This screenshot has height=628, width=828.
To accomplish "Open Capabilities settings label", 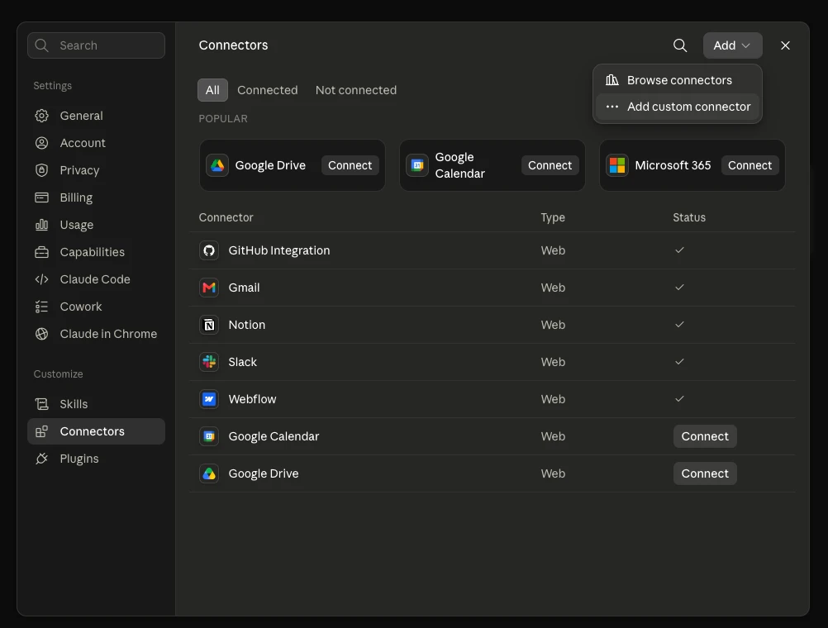I will 93,252.
